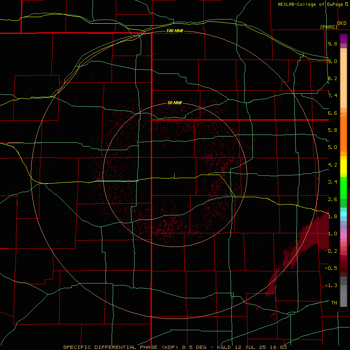350x350 pixels.
Task: Click the 0.2 value on the color scale
Action: pyautogui.click(x=332, y=251)
